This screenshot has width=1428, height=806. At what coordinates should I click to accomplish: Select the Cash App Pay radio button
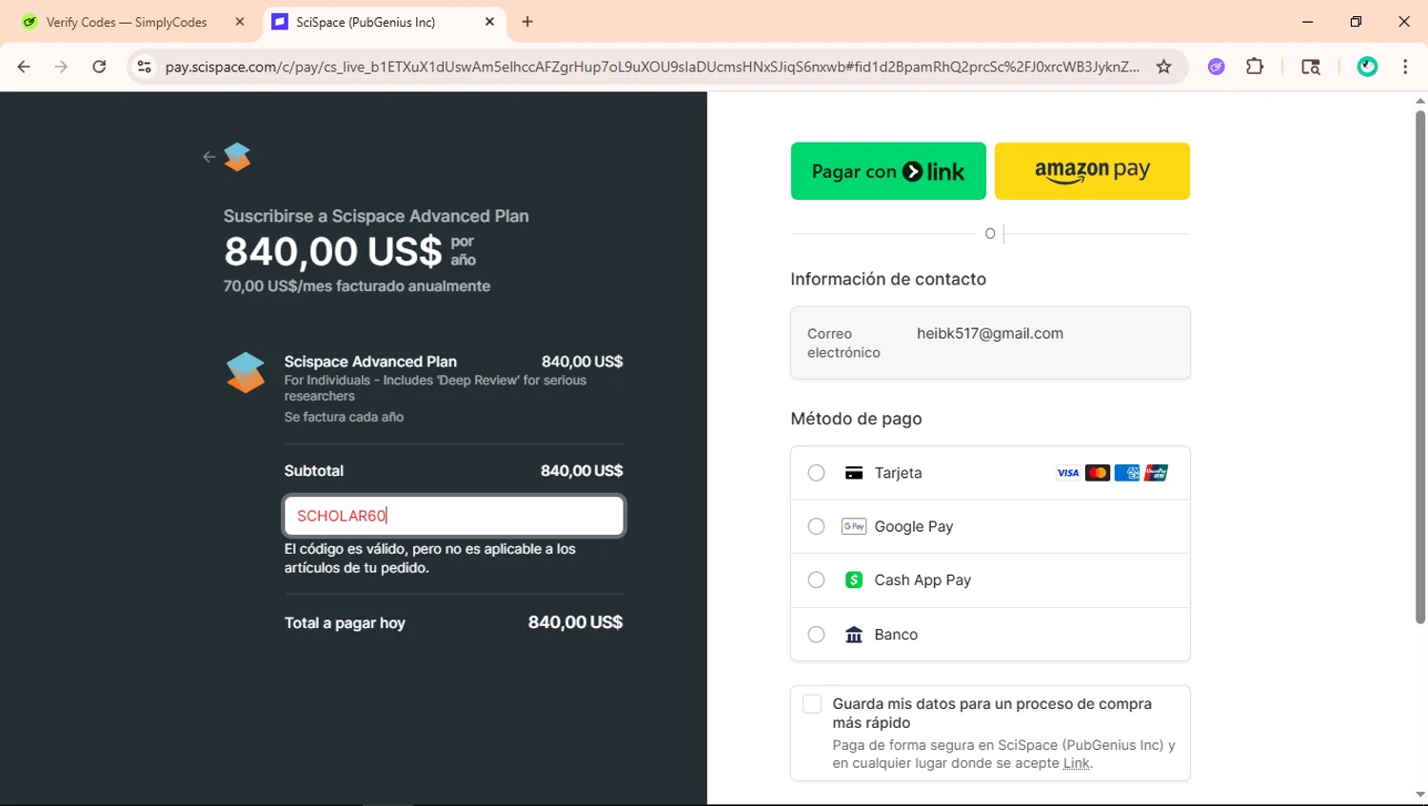816,580
